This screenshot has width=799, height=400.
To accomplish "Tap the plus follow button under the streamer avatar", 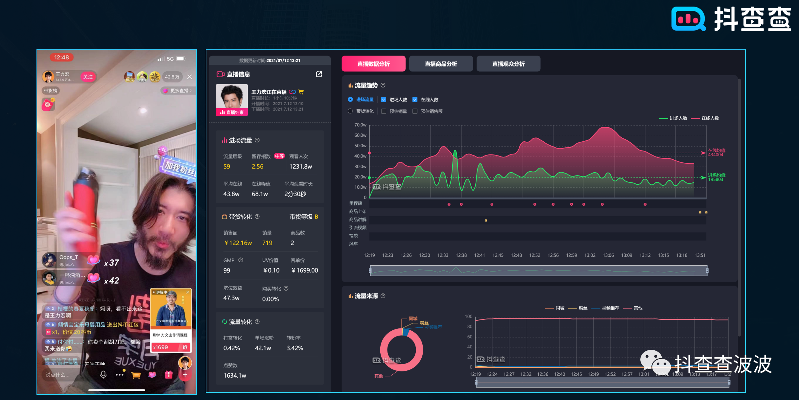I will point(185,375).
